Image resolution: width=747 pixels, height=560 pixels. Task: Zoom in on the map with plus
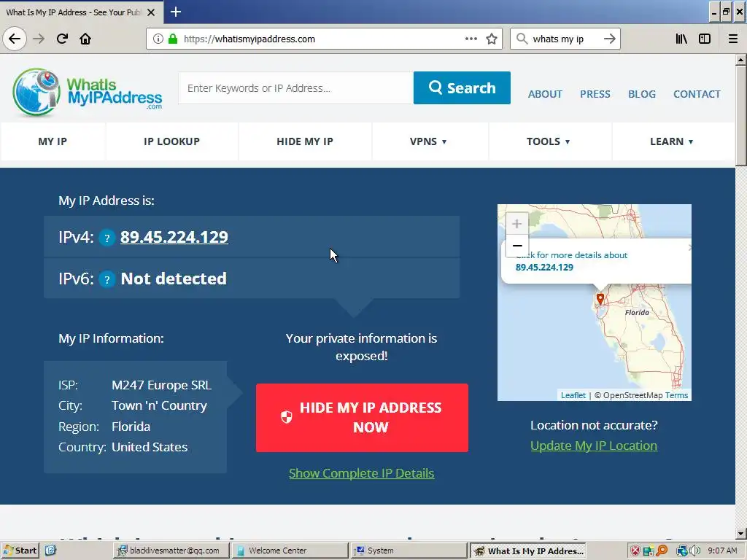point(517,224)
